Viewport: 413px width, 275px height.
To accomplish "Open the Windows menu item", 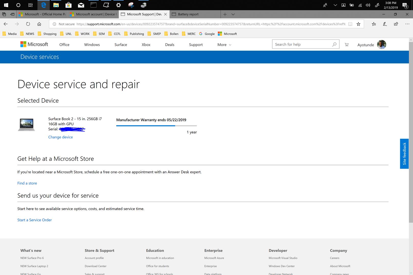I will (x=92, y=45).
